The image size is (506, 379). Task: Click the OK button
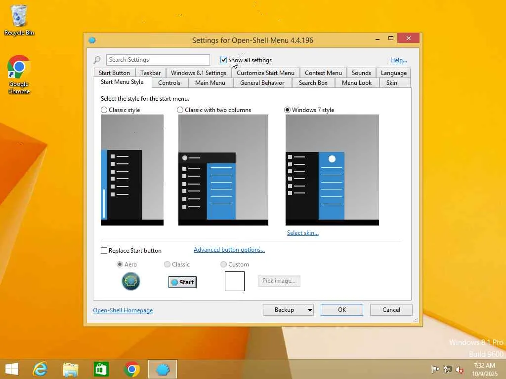coord(342,310)
